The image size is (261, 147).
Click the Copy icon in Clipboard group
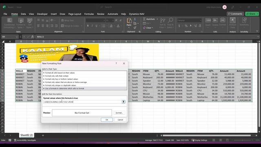[x=135, y=24]
